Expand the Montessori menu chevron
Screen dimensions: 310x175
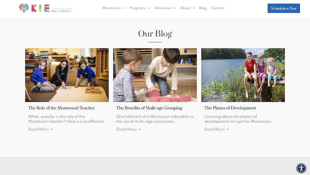coord(124,8)
